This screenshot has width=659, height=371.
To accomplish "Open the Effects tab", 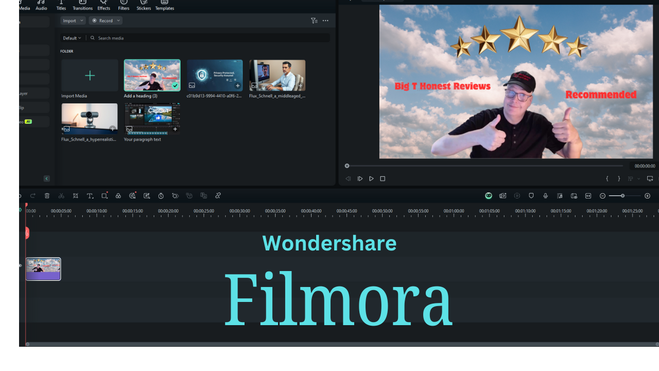I will 103,6.
